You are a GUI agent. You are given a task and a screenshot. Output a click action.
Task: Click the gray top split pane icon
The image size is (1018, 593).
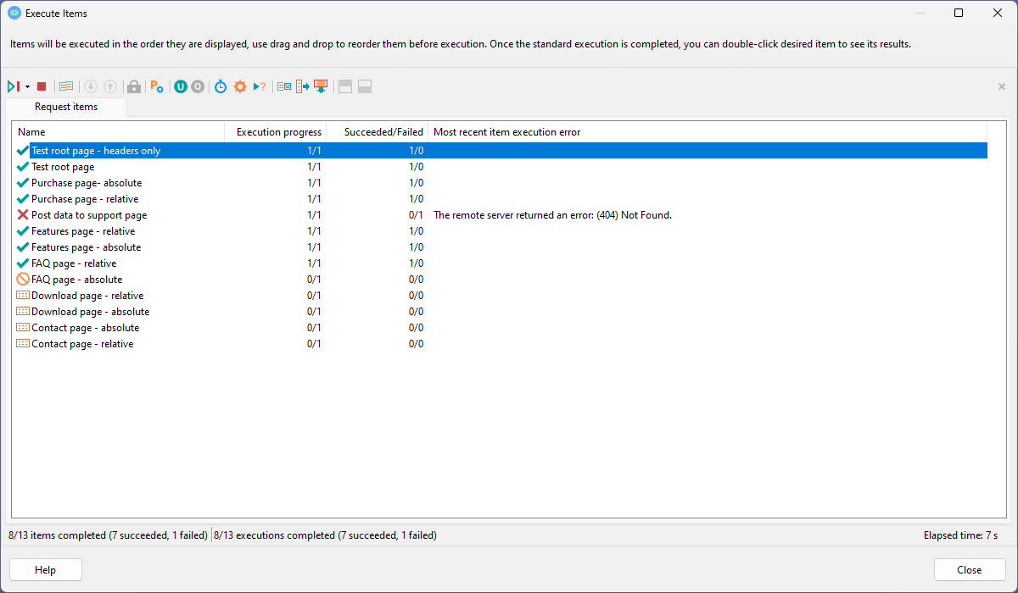[345, 86]
